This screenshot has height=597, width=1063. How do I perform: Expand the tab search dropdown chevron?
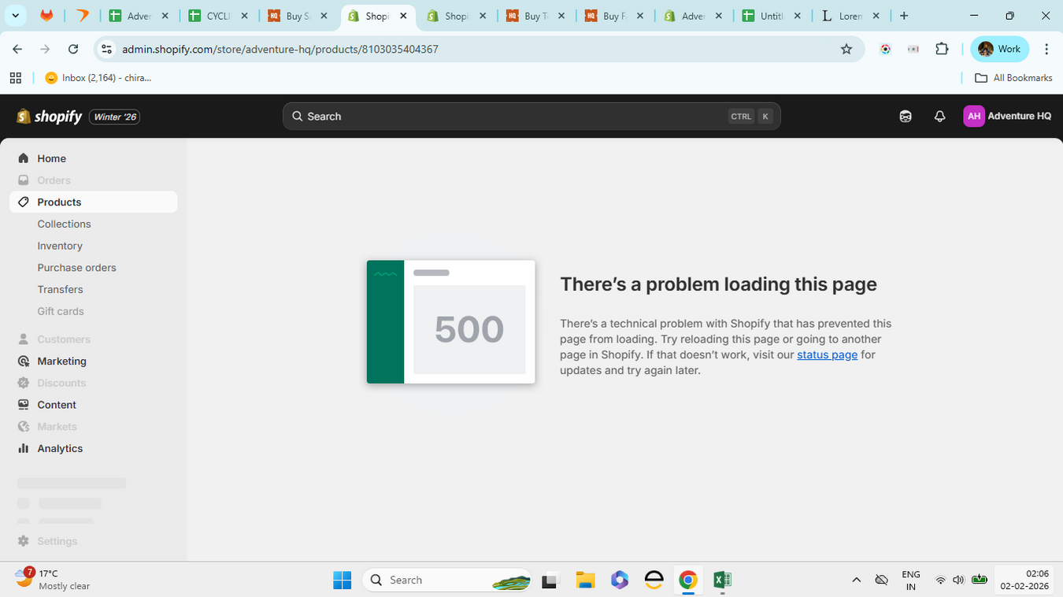[x=17, y=16]
